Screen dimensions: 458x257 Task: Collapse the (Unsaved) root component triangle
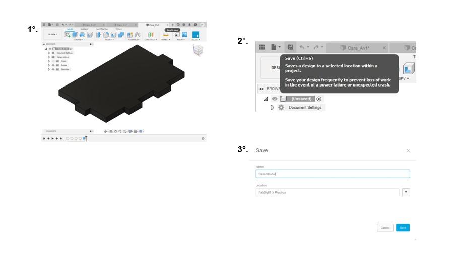[266, 99]
